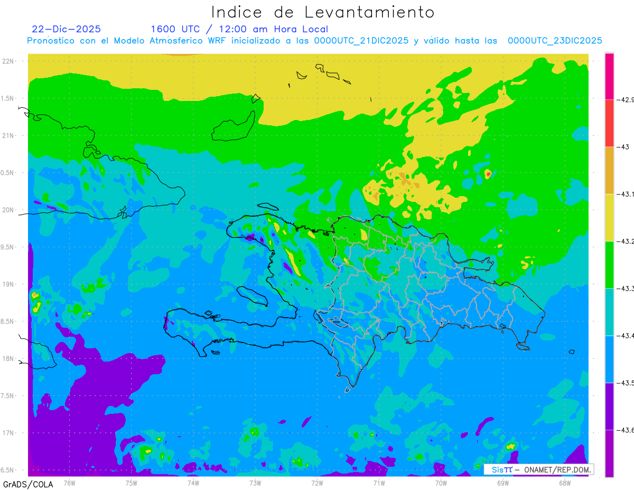Click the latitude label "20N"
Image resolution: width=634 pixels, height=490 pixels.
pyautogui.click(x=8, y=210)
